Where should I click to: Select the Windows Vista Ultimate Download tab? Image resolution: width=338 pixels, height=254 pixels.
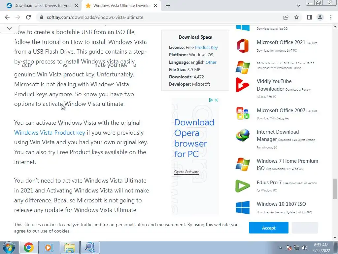[x=121, y=6]
